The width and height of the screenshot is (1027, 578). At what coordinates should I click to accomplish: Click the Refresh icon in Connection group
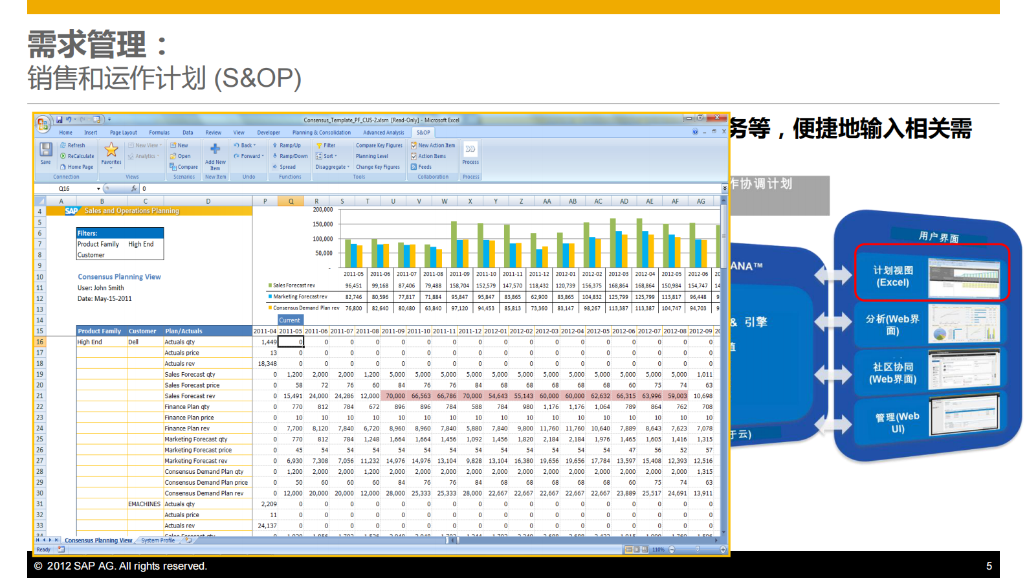pyautogui.click(x=63, y=146)
